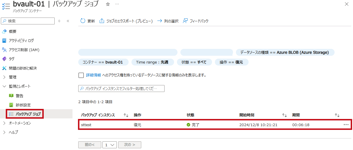The image size is (353, 150).
Task: Click the sidebar 検索 input field
Action: [28, 21]
